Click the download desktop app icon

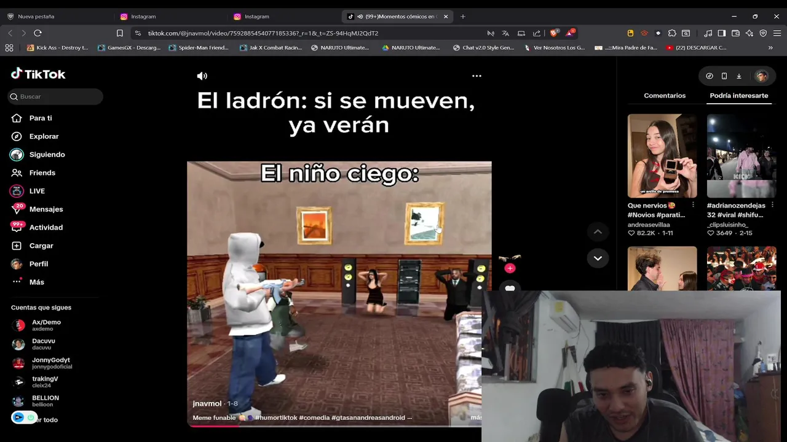[x=739, y=76]
